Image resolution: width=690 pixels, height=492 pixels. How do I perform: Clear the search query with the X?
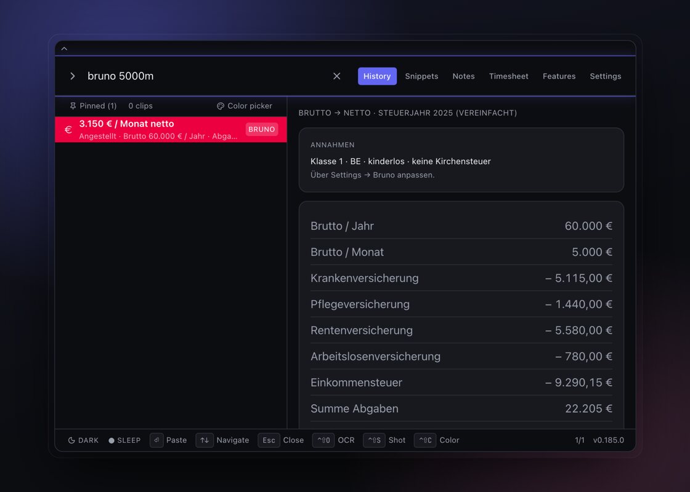[336, 76]
